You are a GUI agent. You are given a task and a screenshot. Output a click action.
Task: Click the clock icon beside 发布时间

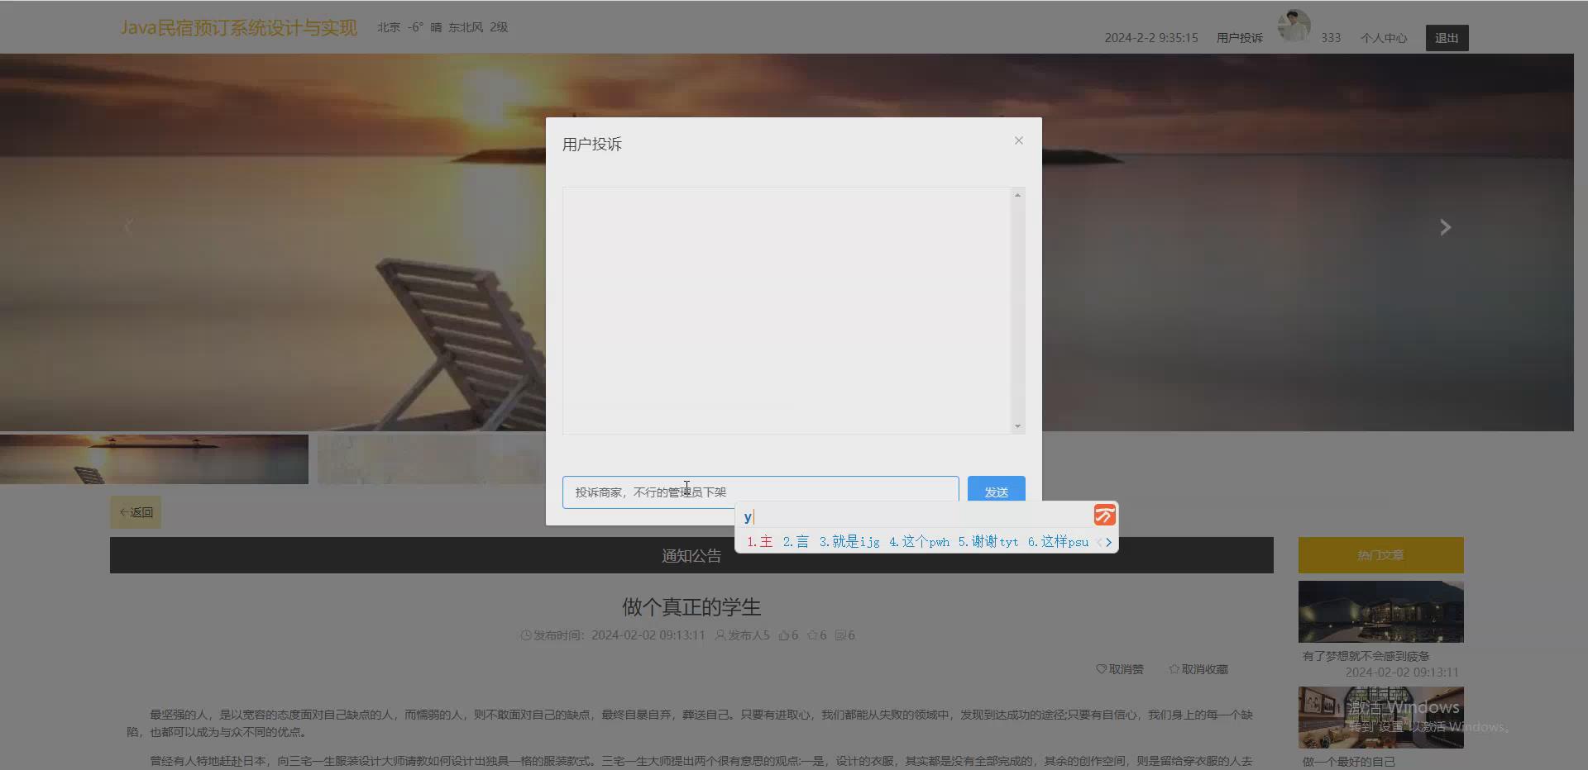tap(524, 635)
